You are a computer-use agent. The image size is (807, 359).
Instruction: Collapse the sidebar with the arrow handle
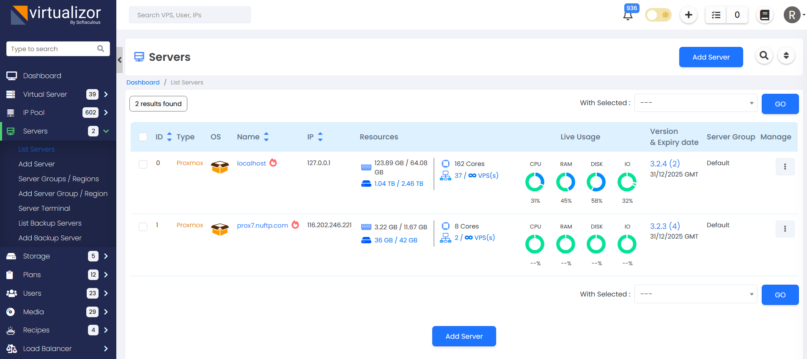tap(120, 60)
